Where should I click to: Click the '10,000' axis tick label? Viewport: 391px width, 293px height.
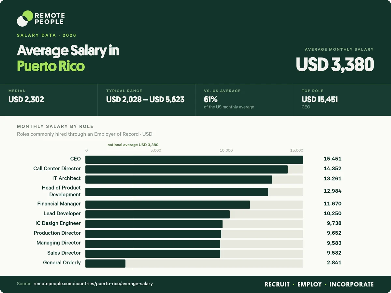click(226, 150)
